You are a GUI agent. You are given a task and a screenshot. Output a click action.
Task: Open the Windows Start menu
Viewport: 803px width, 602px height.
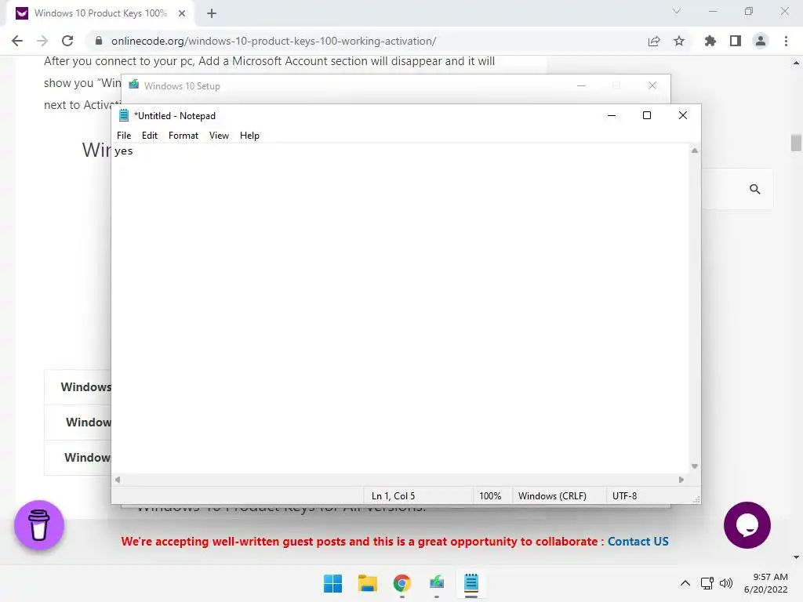tap(332, 583)
